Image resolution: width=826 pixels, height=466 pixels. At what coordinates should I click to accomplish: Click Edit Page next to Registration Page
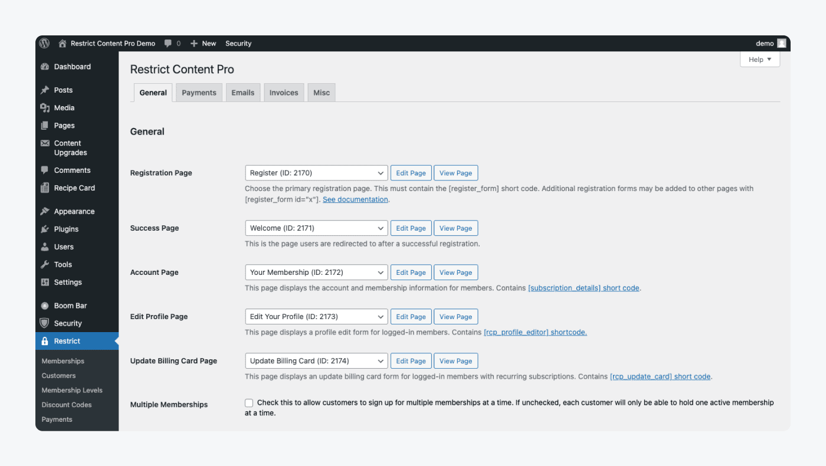click(x=411, y=172)
